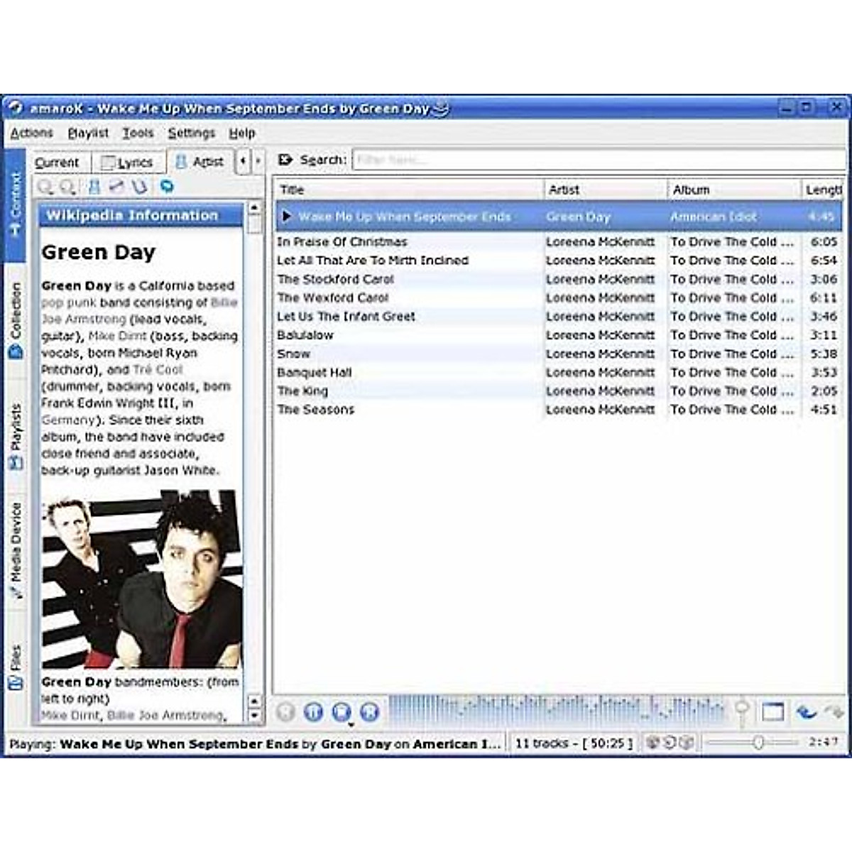The height and width of the screenshot is (852, 852).
Task: Toggle repeat mode in the status bar
Action: (x=668, y=744)
